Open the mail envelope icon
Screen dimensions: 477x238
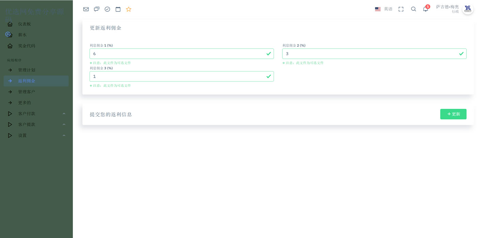(x=86, y=9)
